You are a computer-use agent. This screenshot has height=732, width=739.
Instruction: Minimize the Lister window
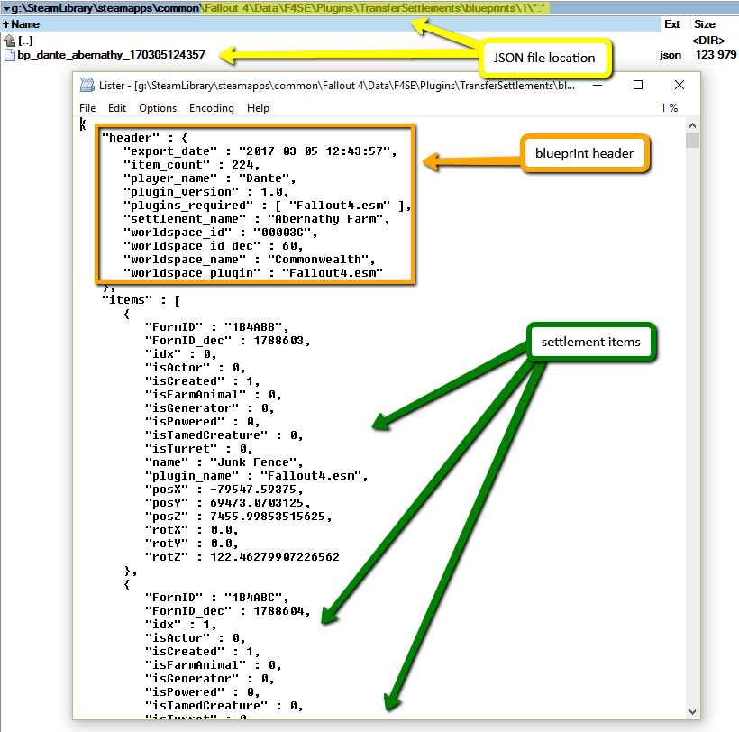coord(598,86)
